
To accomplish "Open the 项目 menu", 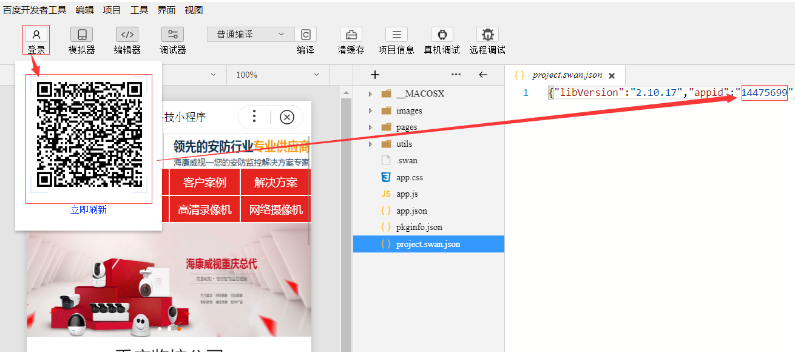I will 112,10.
